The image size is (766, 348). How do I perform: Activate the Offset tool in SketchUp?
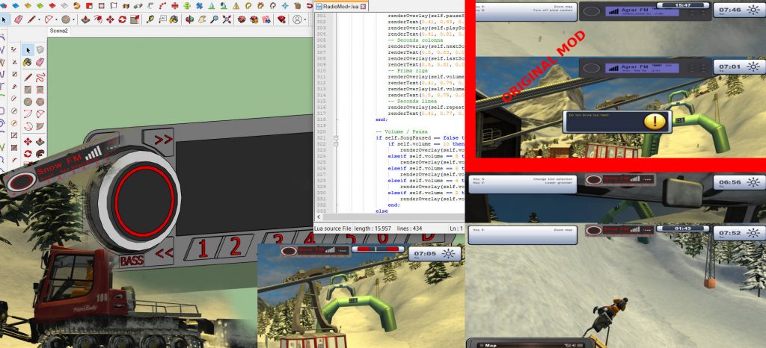point(98,19)
